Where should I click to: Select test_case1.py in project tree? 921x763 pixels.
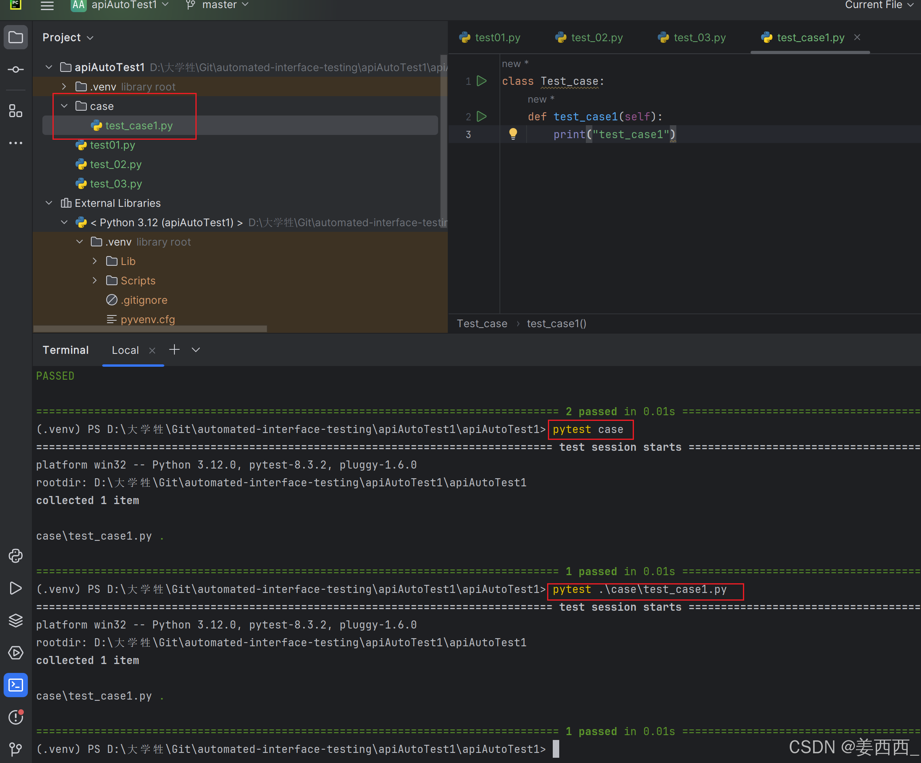240,126
